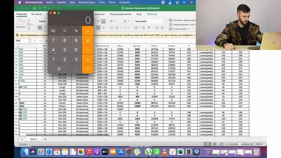Open Safari from the Dock
281x158 pixels.
click(49, 152)
